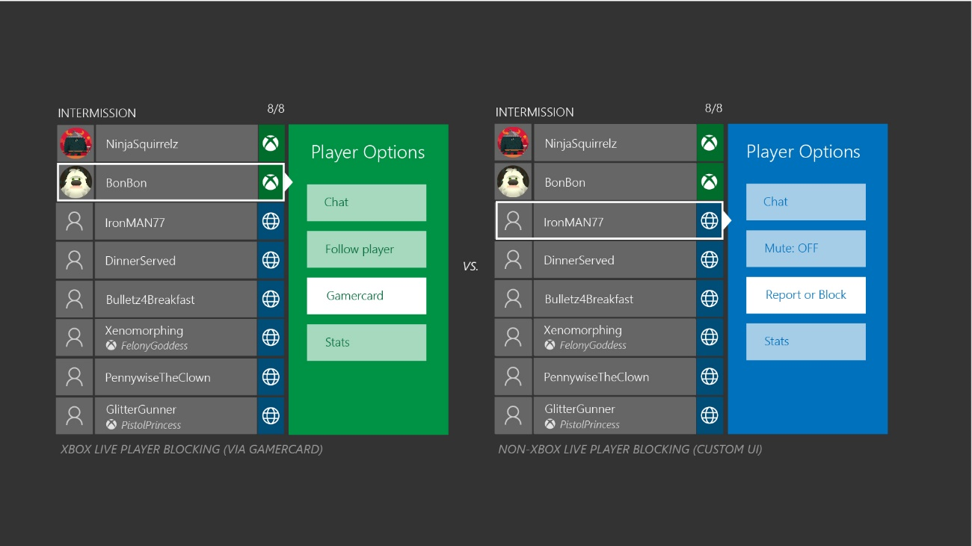Click NinjaSquirrelz avatar in left green-panel list
972x546 pixels.
coord(76,143)
